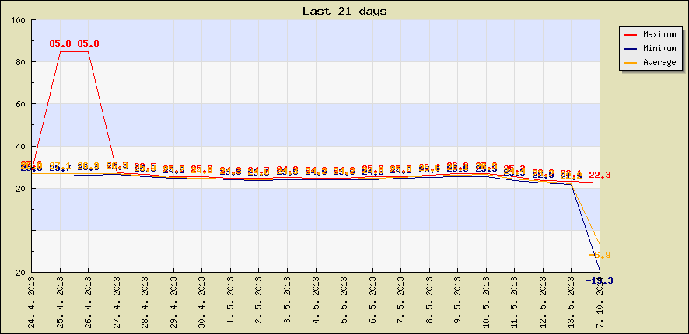Click the 29. 4. 2013 date label
The image size is (689, 334).
[x=173, y=303]
